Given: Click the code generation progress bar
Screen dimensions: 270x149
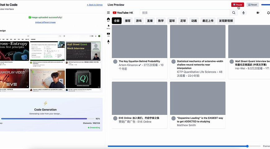Looking at the screenshot, I should (x=47, y=119).
